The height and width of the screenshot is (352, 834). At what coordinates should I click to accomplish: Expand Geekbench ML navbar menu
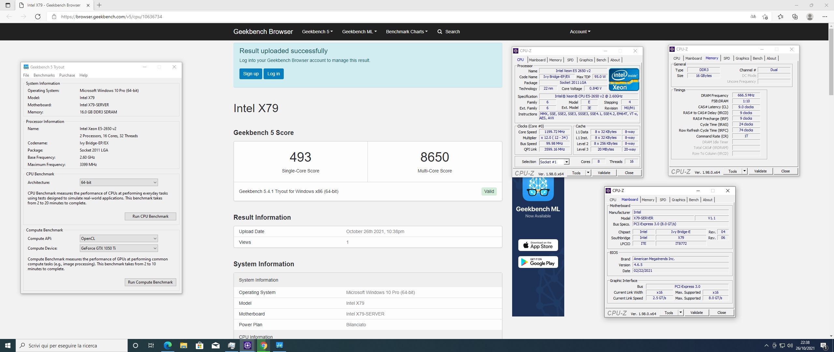(x=359, y=32)
